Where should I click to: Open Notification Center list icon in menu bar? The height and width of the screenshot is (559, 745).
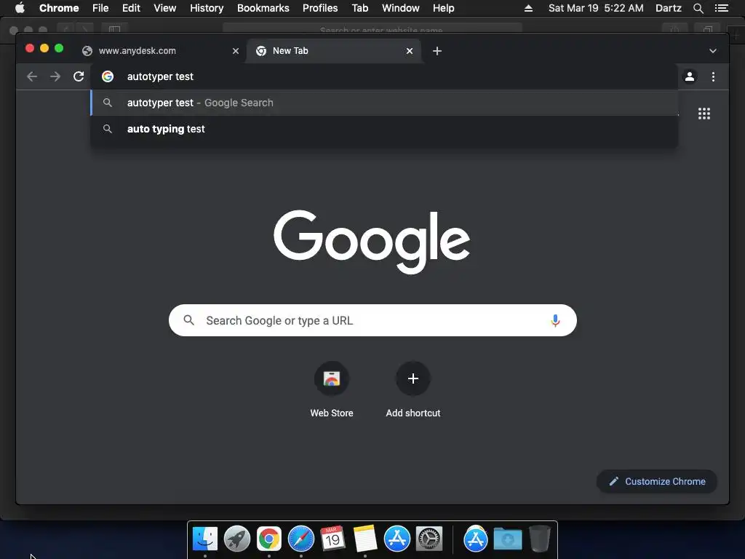721,8
